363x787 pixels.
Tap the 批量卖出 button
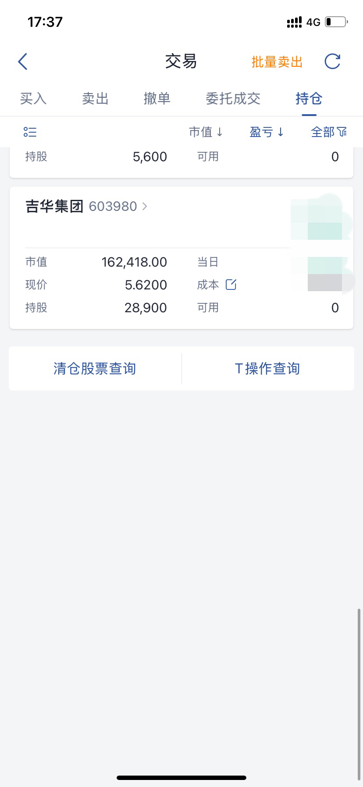(x=277, y=62)
